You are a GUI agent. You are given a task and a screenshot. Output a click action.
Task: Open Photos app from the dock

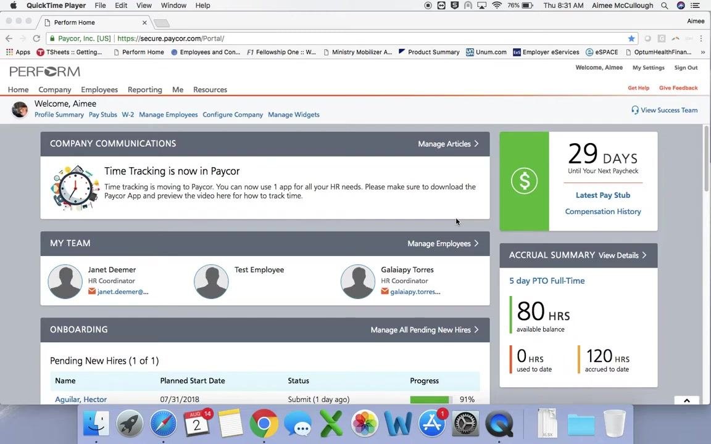(x=365, y=424)
